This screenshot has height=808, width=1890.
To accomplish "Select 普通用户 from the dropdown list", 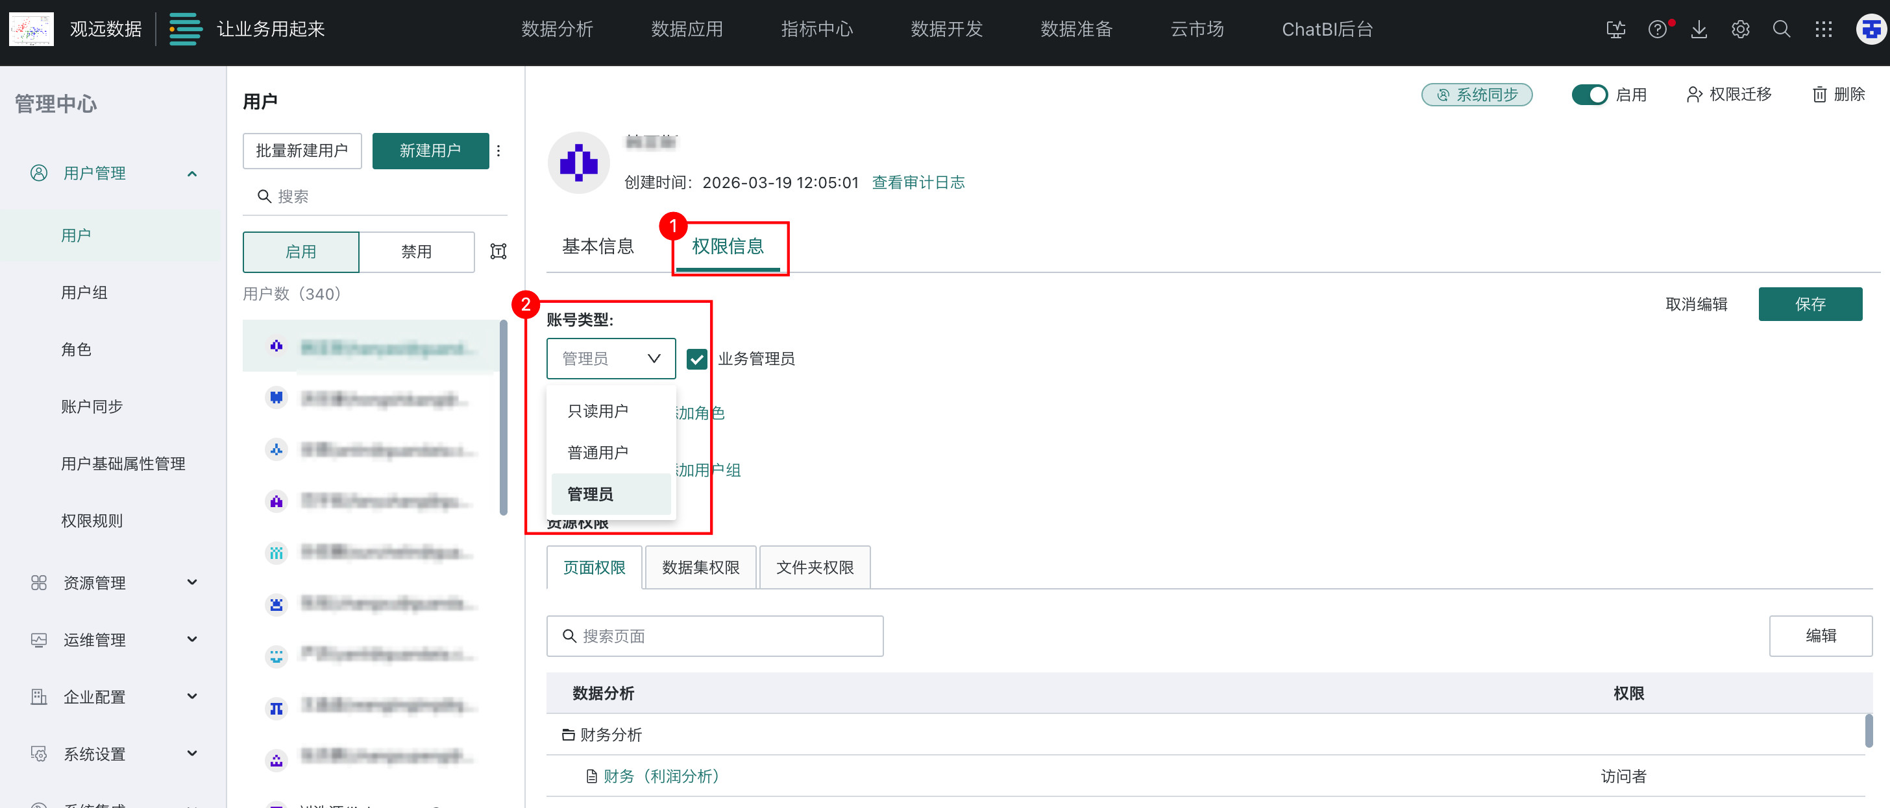I will pyautogui.click(x=597, y=453).
